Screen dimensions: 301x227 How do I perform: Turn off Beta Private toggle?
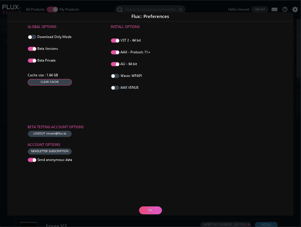tap(32, 61)
